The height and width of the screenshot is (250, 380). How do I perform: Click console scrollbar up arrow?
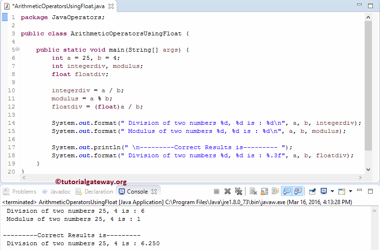pyautogui.click(x=375, y=211)
